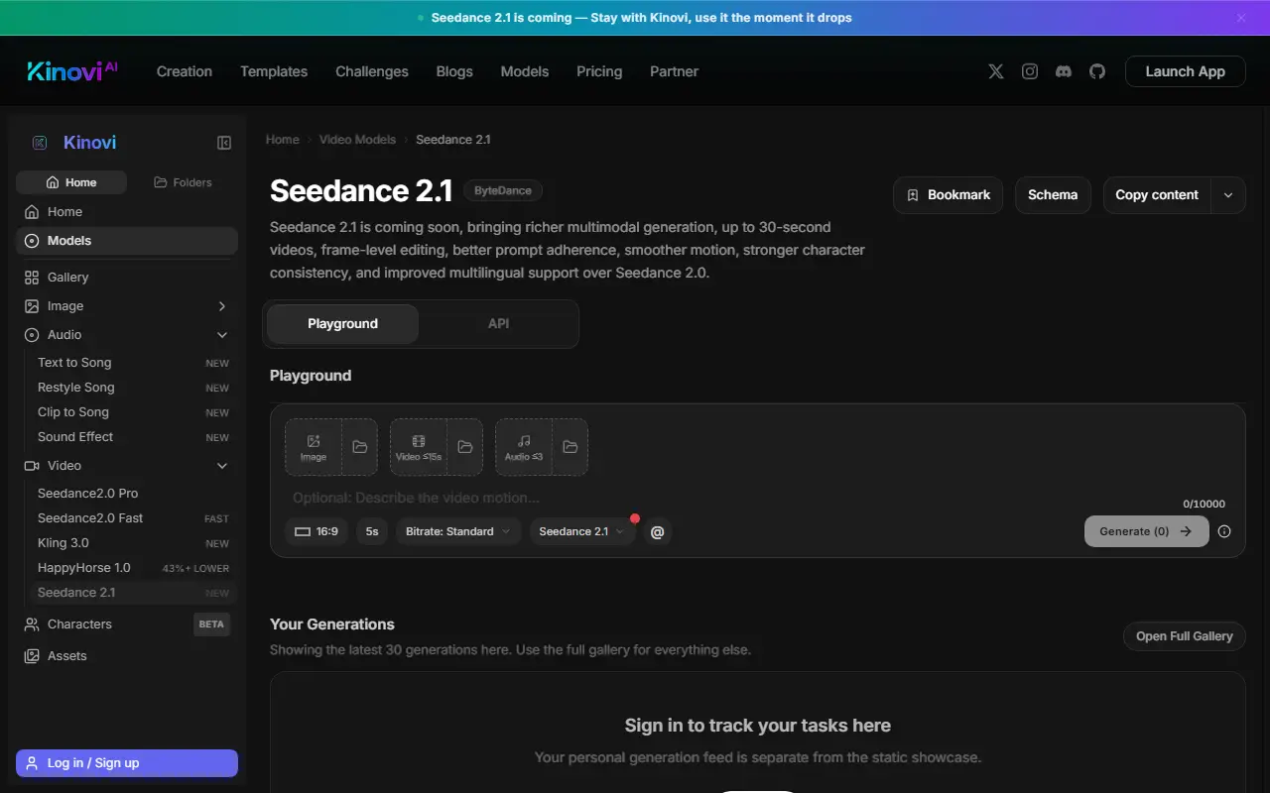Open Blogs in top navigation
The image size is (1270, 793).
click(454, 71)
